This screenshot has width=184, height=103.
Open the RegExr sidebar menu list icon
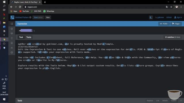tap(12, 24)
